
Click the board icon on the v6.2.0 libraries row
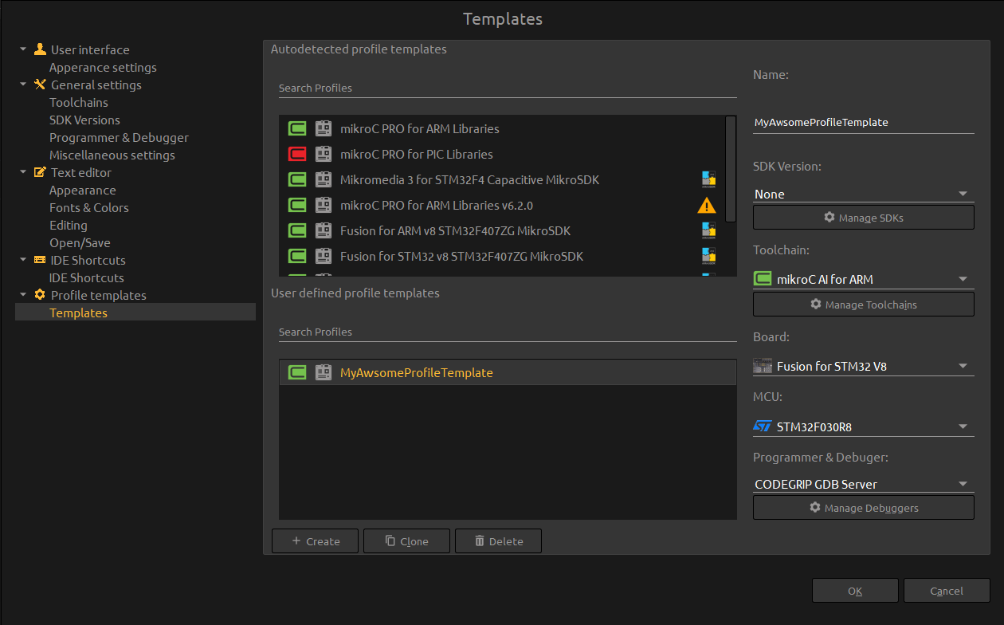pos(323,205)
